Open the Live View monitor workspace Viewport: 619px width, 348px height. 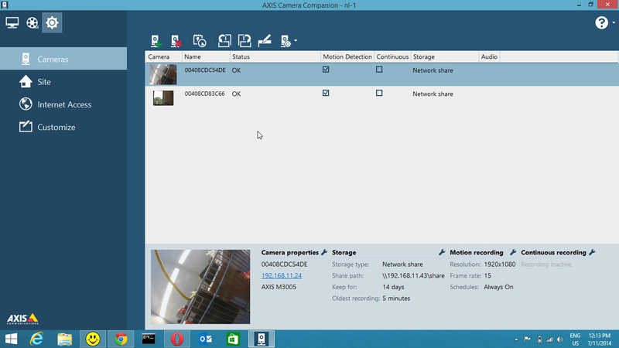[12, 23]
